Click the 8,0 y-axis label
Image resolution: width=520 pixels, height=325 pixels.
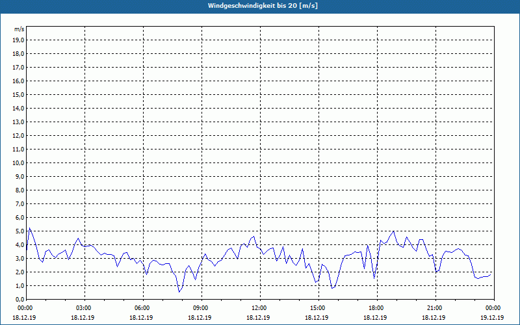click(19, 190)
